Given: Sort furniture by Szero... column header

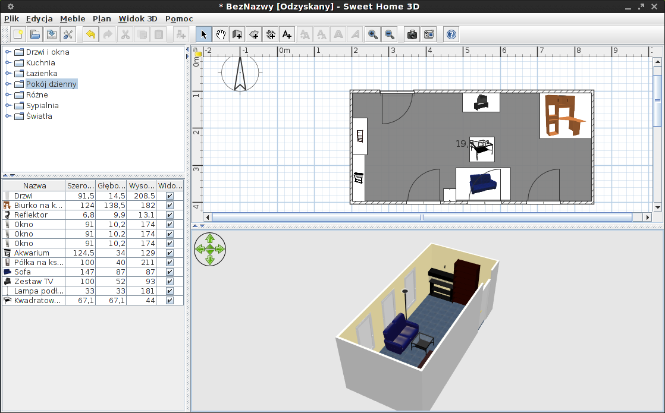Looking at the screenshot, I should pos(80,185).
